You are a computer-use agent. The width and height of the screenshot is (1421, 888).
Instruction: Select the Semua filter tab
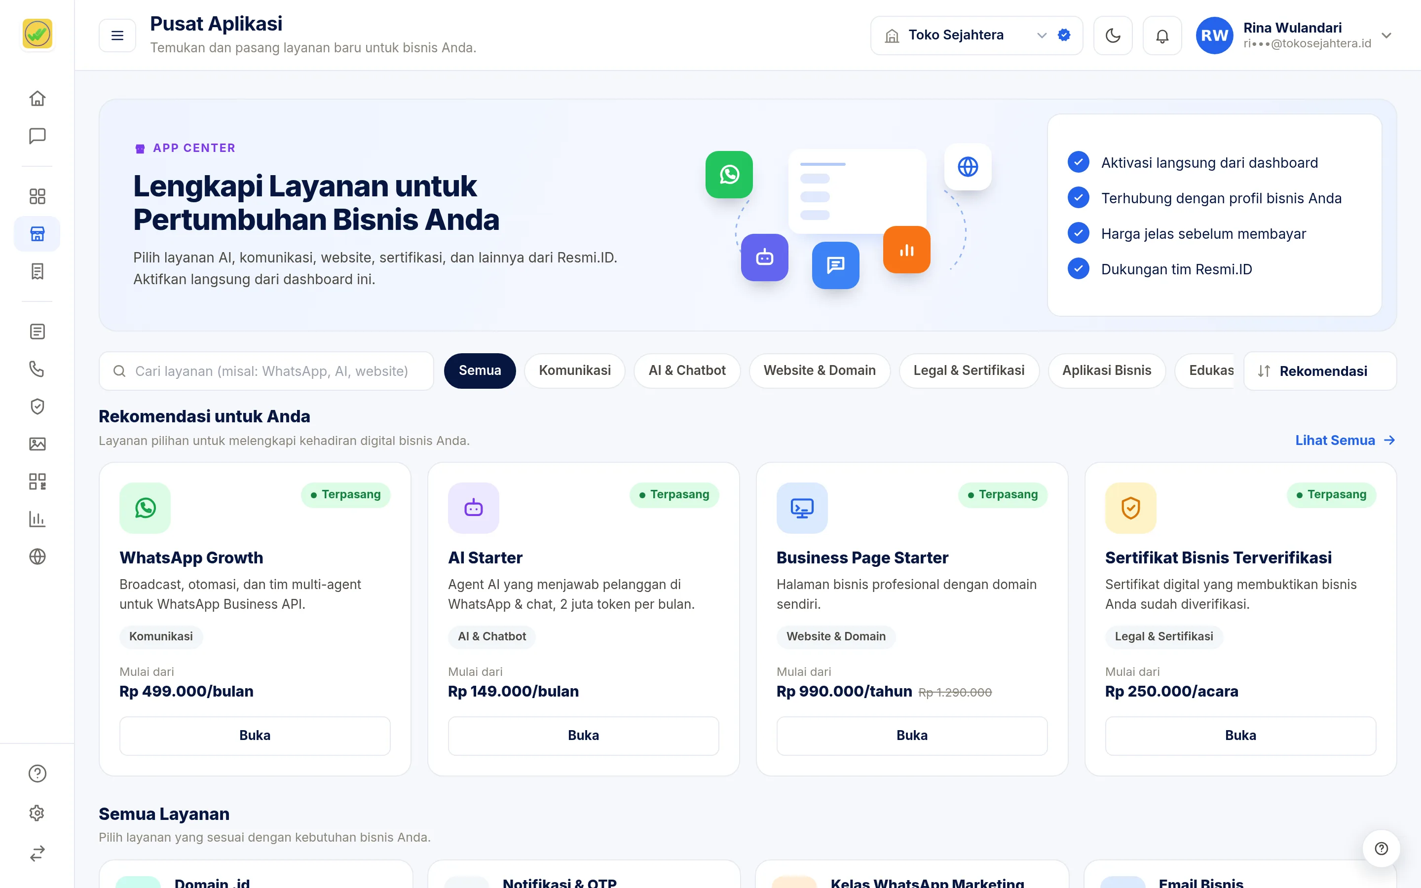(480, 370)
